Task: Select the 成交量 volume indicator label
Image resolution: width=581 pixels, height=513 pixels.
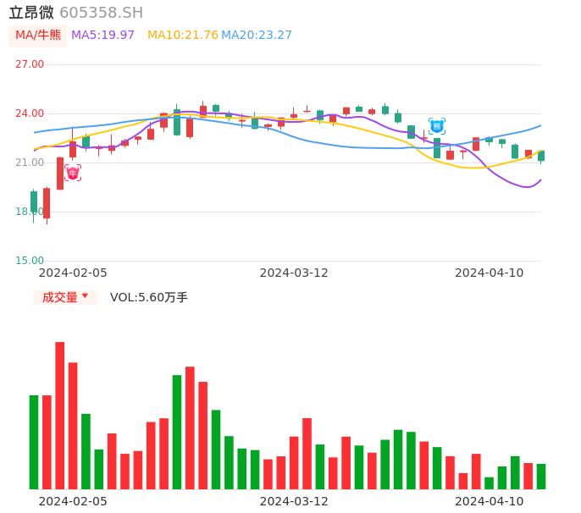Action: pyautogui.click(x=59, y=297)
